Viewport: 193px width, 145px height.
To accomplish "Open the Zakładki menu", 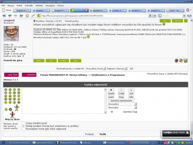I will pyautogui.click(x=29, y=5).
